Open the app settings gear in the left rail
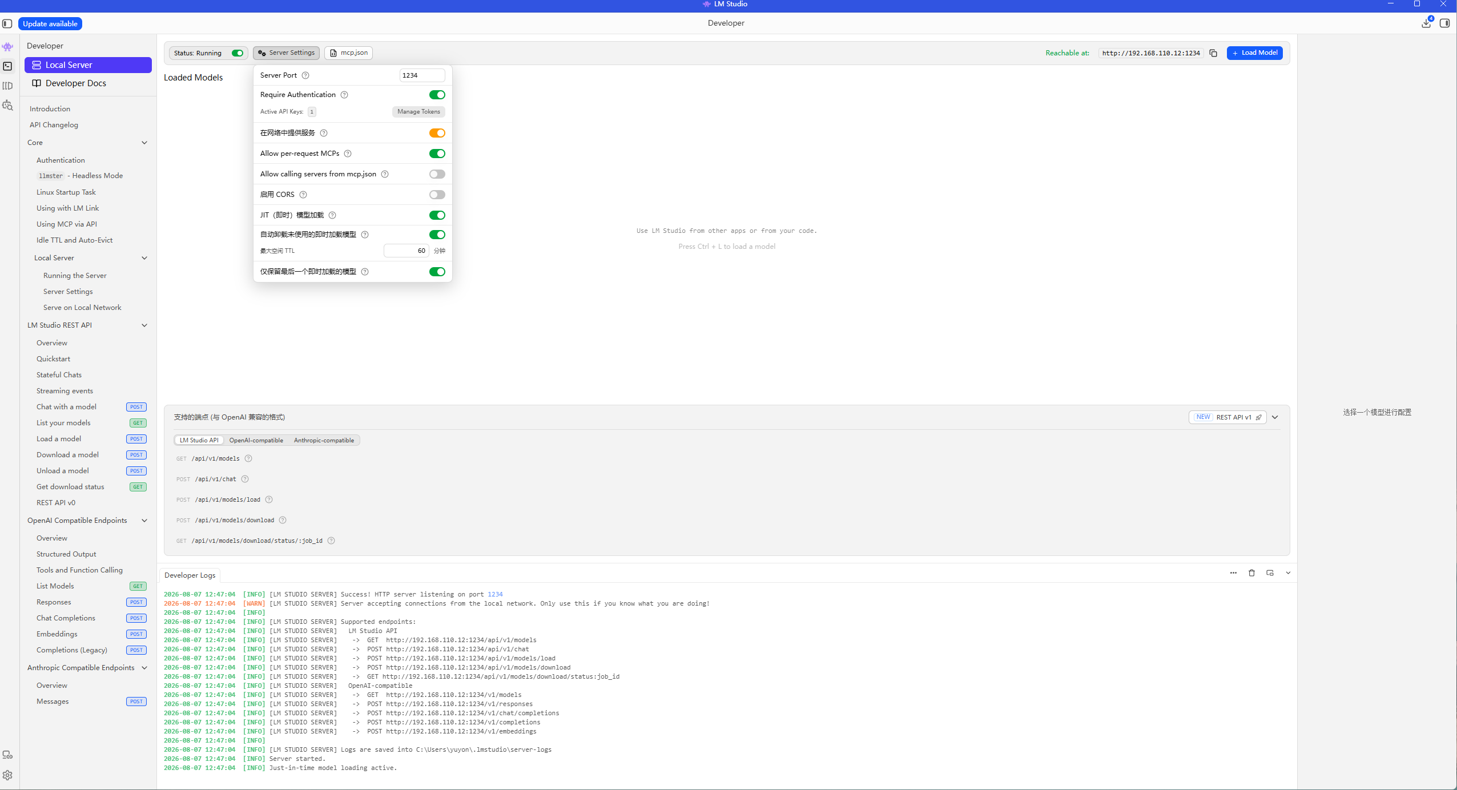 [7, 775]
